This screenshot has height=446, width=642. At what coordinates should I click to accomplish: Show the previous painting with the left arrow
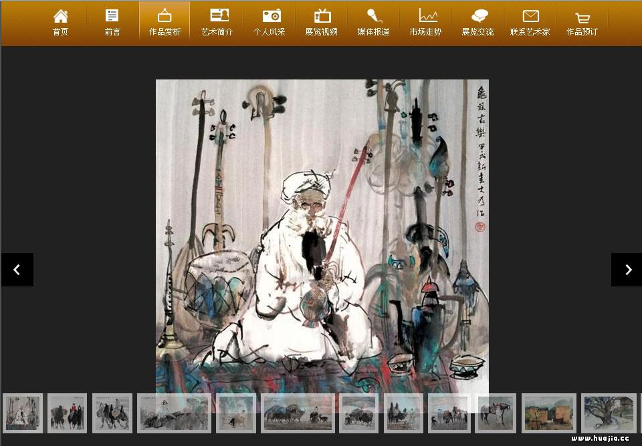click(x=17, y=270)
